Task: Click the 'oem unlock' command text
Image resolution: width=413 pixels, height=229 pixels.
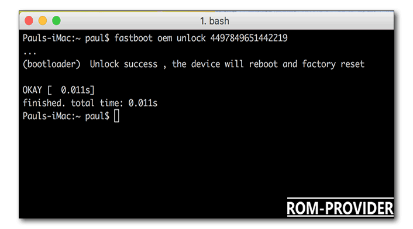Action: point(181,38)
